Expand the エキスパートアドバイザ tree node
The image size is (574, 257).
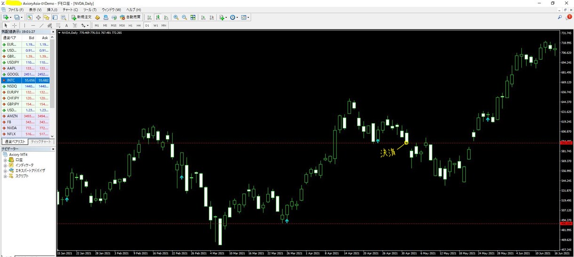point(5,171)
